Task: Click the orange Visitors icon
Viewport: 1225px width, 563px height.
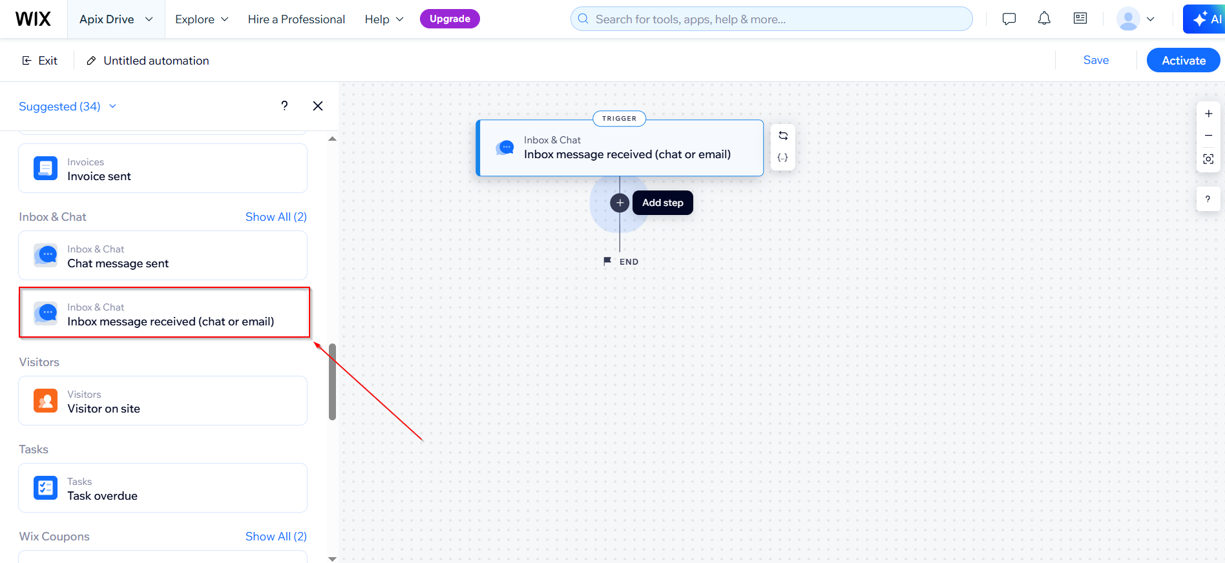Action: (45, 401)
